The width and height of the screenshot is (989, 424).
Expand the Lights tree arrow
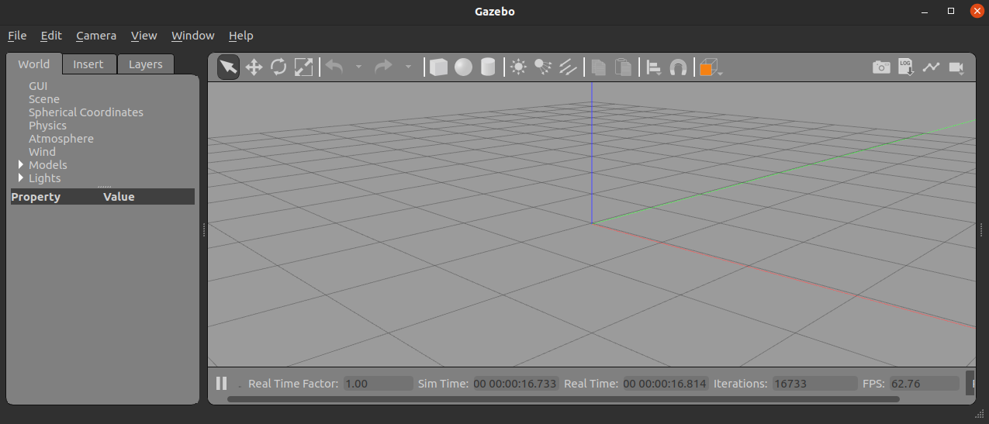pos(21,178)
